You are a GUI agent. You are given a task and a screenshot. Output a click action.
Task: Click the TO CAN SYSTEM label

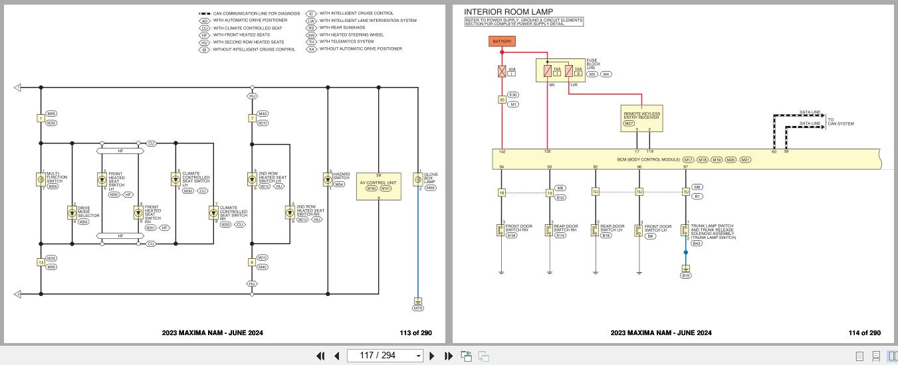(x=841, y=122)
